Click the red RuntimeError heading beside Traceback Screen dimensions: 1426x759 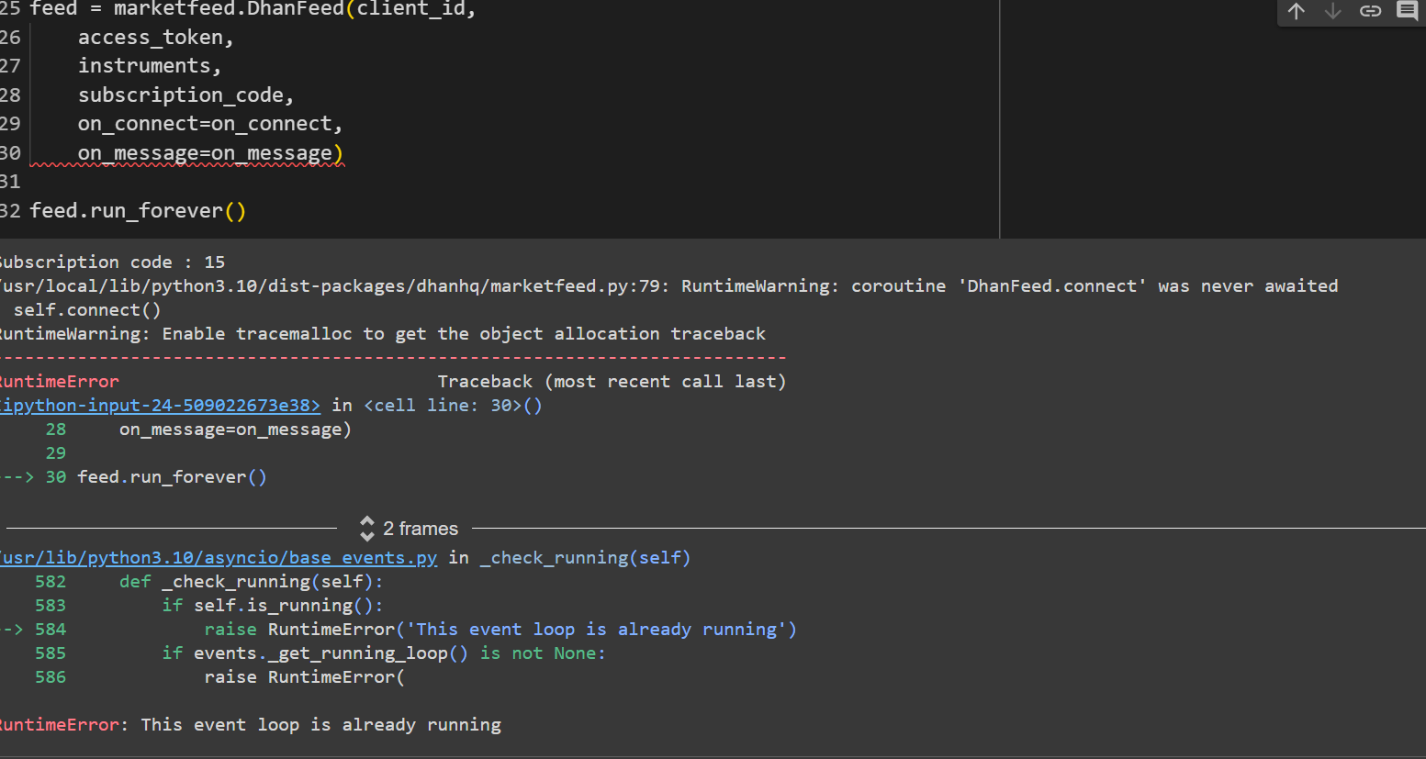(x=59, y=382)
